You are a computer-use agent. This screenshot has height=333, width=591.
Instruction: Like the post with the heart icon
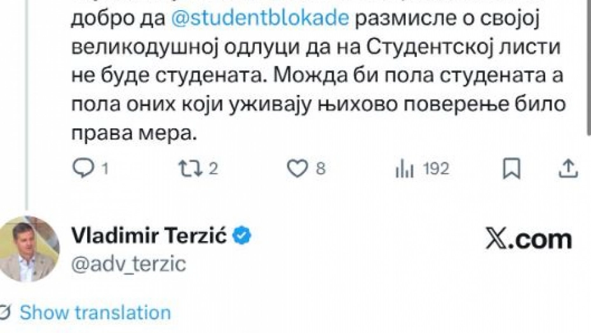(x=297, y=168)
